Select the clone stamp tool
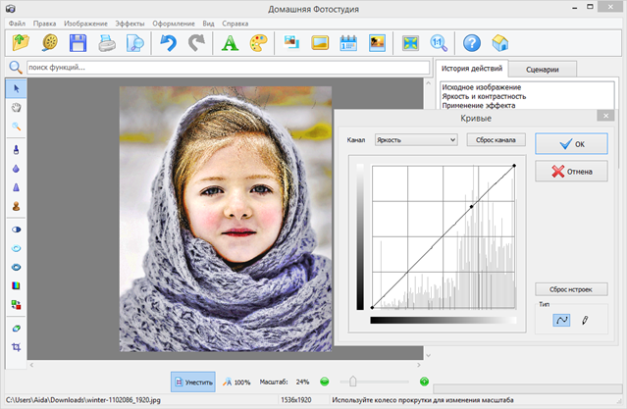627x409 pixels. pos(16,206)
